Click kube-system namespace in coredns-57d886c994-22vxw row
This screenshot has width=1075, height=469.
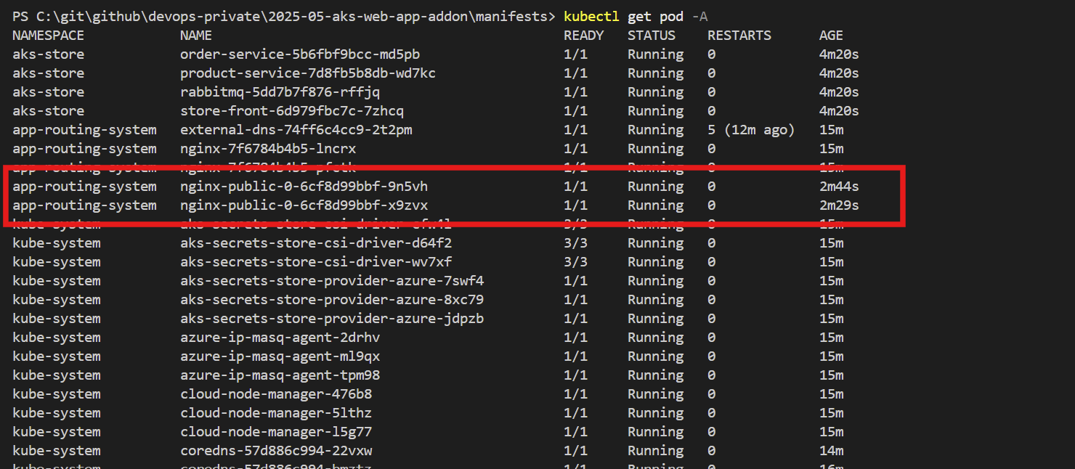point(56,451)
